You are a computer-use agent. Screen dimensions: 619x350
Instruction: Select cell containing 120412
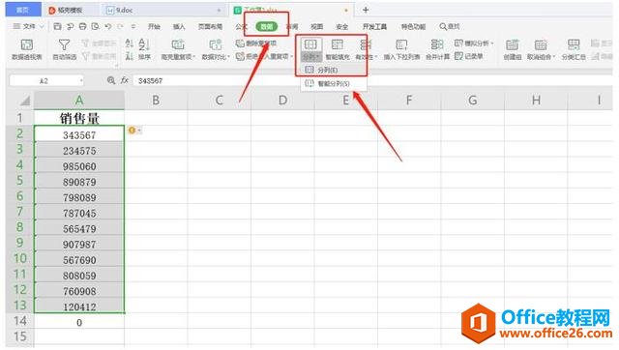[79, 306]
